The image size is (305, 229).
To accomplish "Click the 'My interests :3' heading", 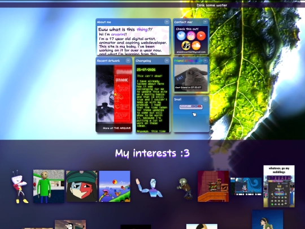I will click(x=152, y=153).
